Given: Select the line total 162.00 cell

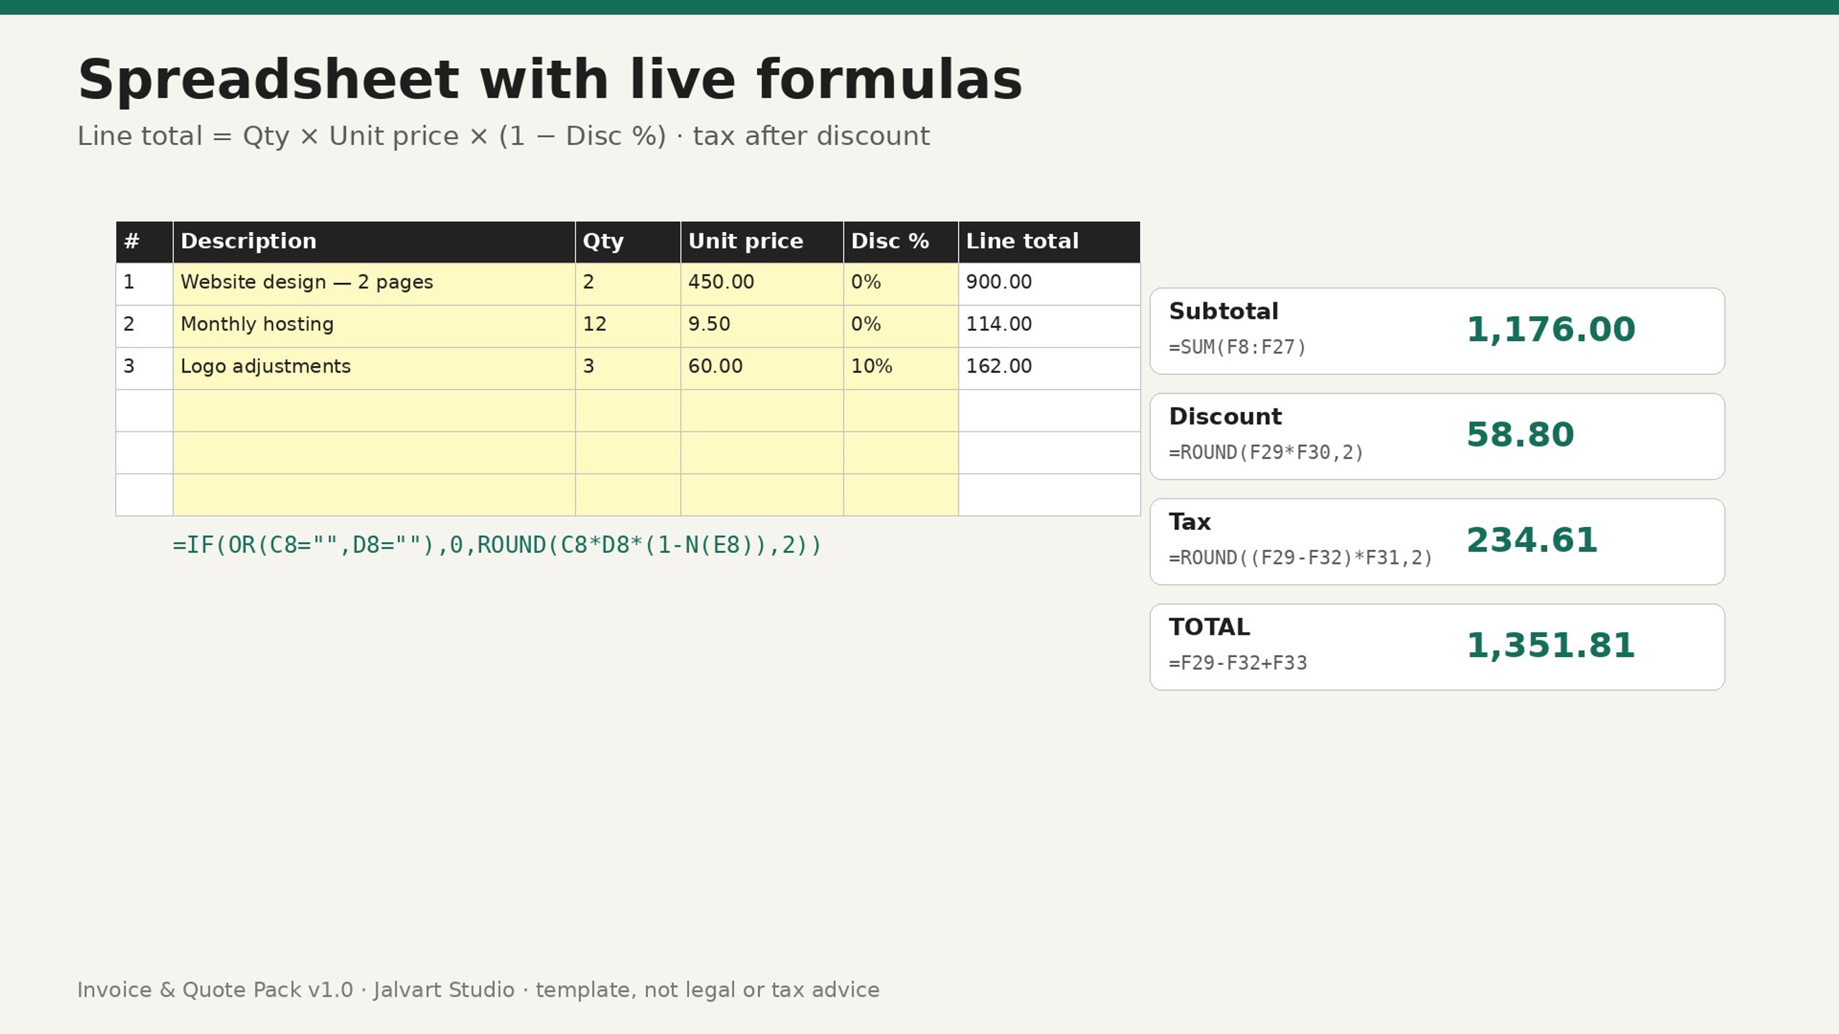Looking at the screenshot, I should click(x=1050, y=368).
